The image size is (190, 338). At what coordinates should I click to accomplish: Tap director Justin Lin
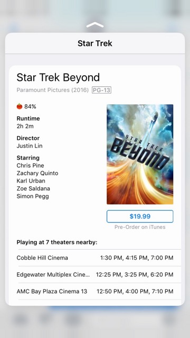(x=30, y=146)
